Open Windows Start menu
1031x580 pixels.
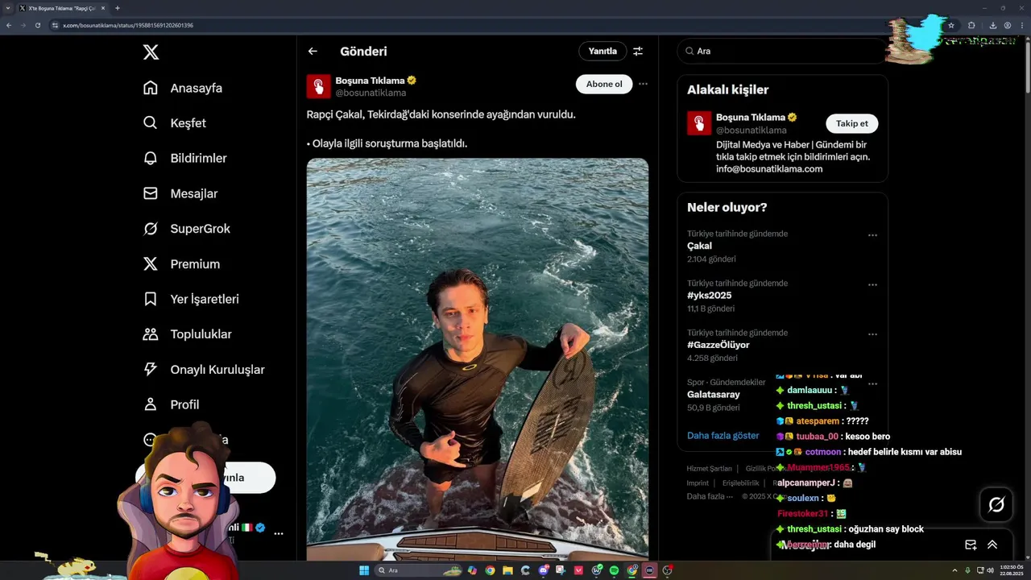point(363,570)
